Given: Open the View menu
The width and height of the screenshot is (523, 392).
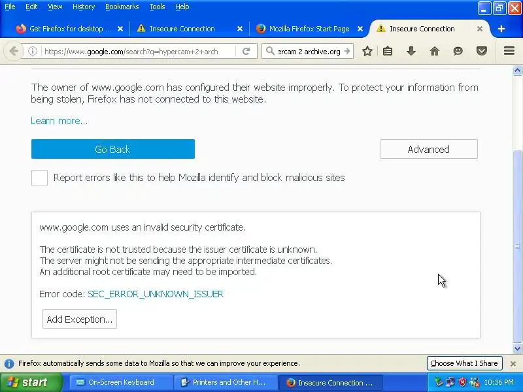Looking at the screenshot, I should click(x=55, y=7).
